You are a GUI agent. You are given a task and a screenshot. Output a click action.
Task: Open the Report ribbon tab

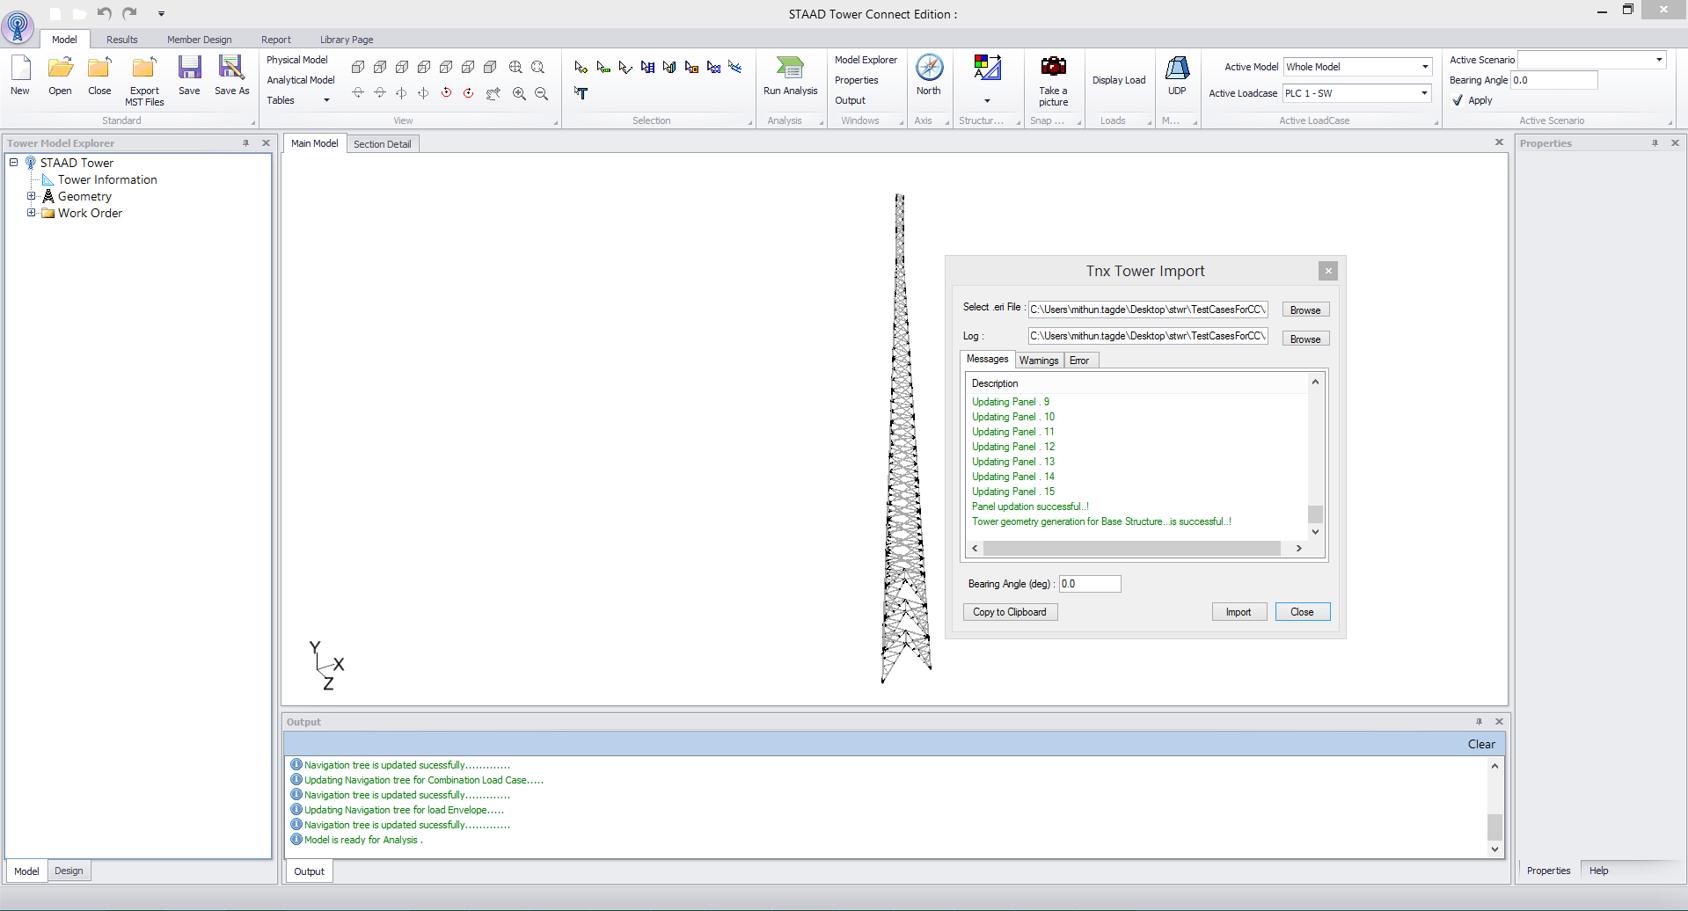point(275,40)
